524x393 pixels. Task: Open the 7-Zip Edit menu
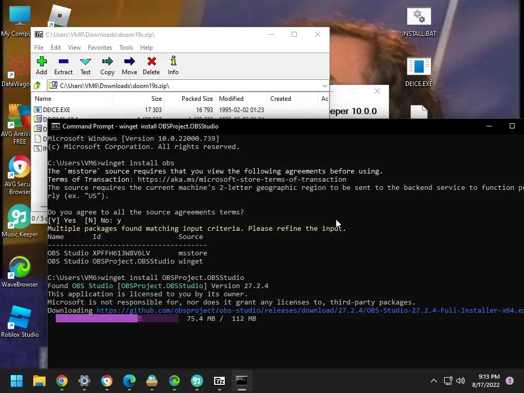click(55, 48)
